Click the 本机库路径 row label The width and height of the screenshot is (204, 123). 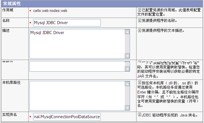pyautogui.click(x=11, y=83)
